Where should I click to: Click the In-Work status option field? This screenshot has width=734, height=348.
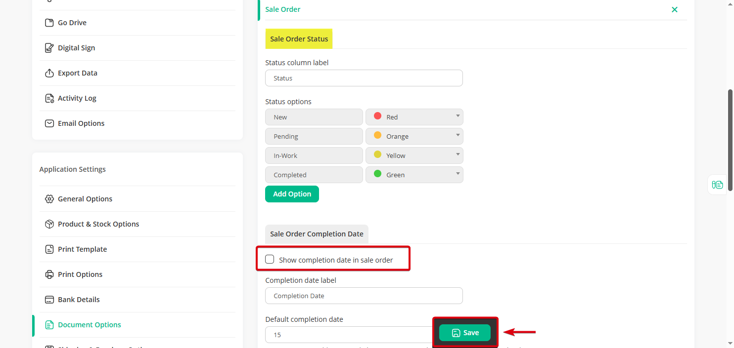(314, 155)
